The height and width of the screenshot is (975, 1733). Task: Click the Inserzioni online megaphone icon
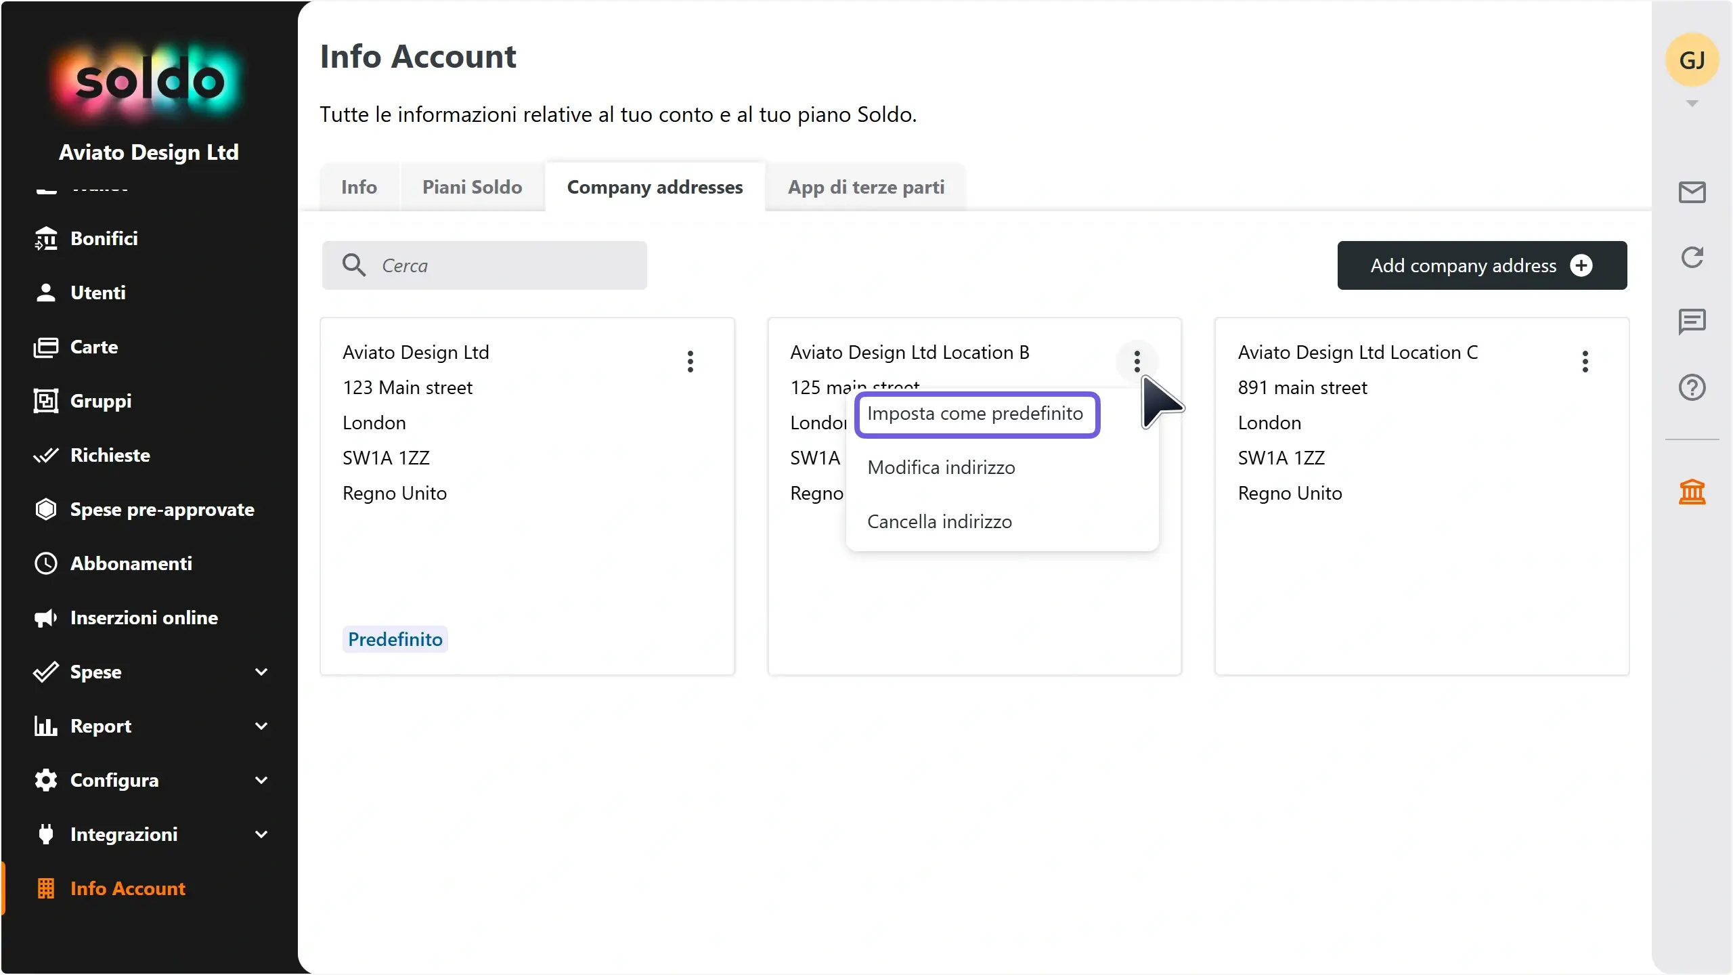coord(45,617)
